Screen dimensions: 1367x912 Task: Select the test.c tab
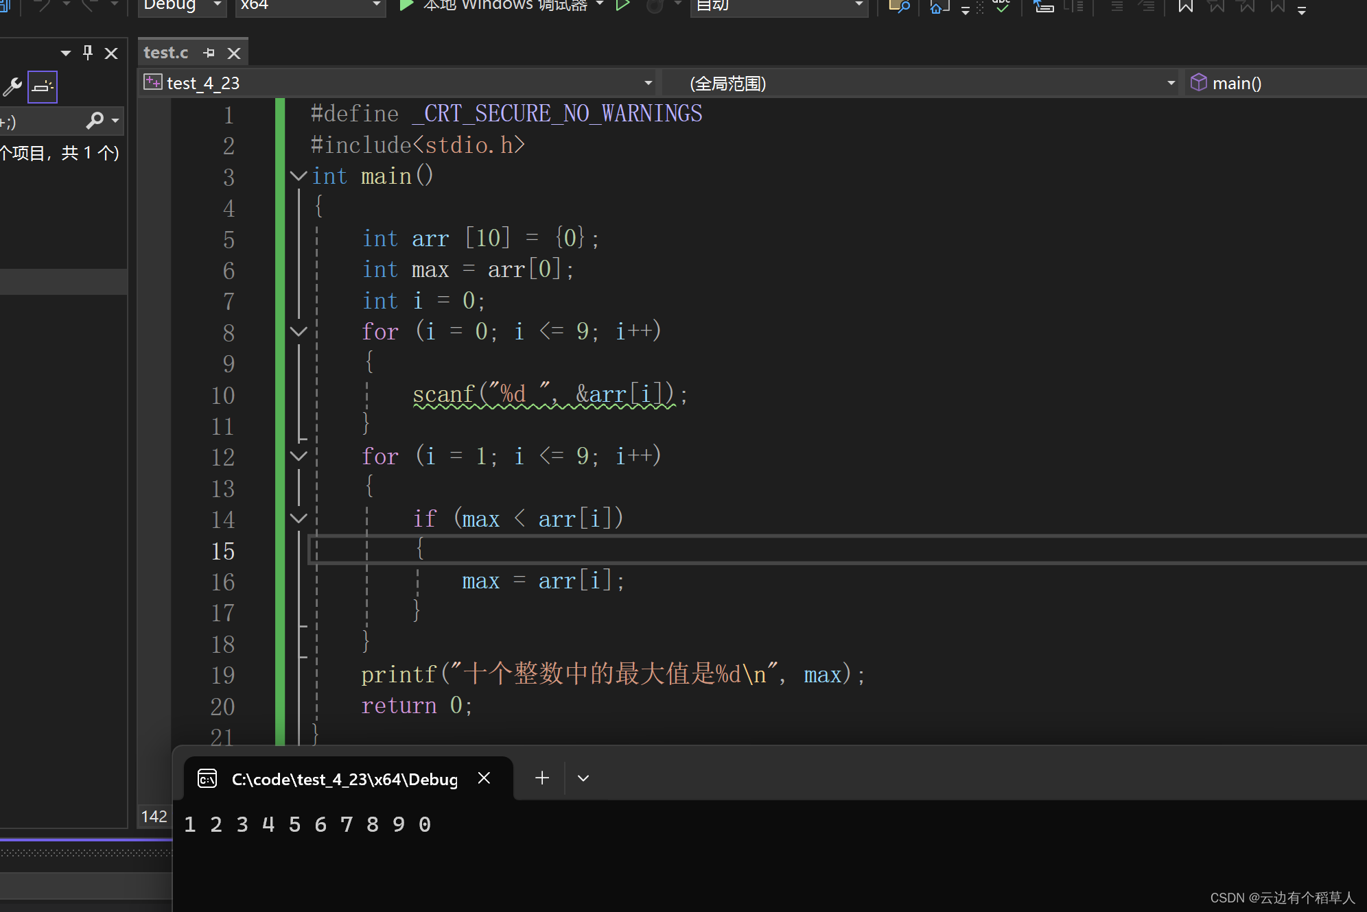tap(165, 53)
